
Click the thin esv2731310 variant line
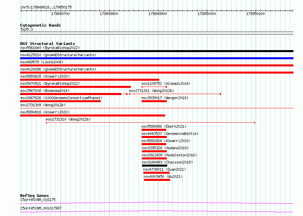coord(150,123)
